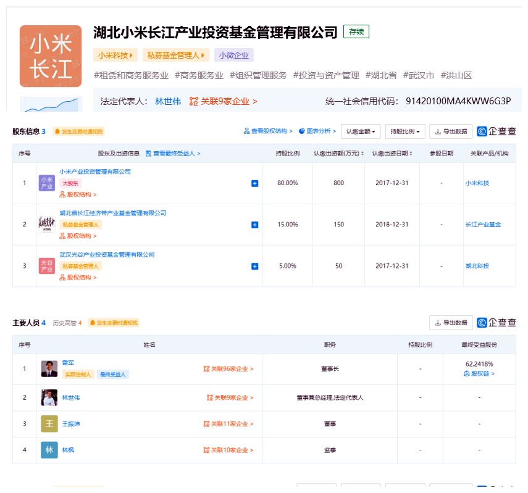Image resolution: width=528 pixels, height=493 pixels.
Task: Expand row details for 小米产业投资管理有限公司
Action: (255, 183)
